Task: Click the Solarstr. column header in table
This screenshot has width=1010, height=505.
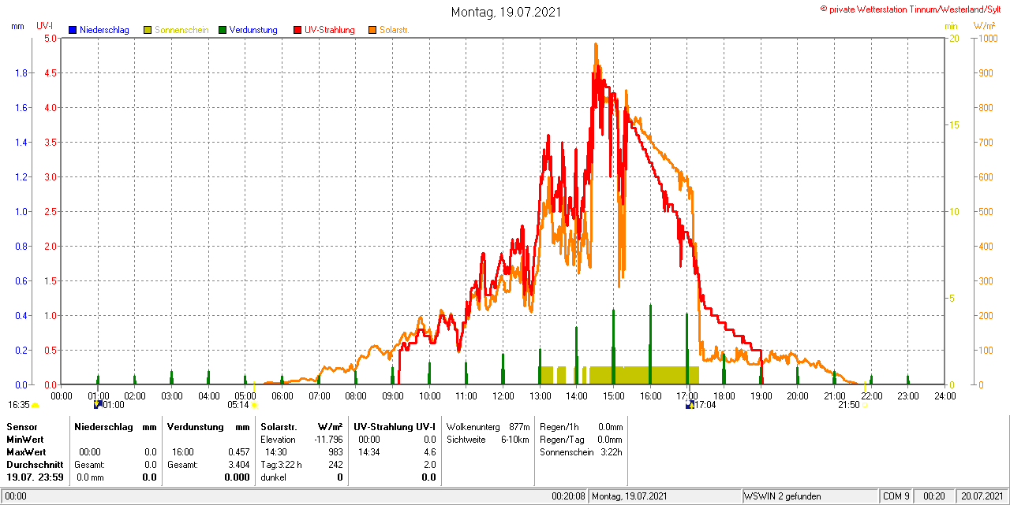Action: pyautogui.click(x=279, y=426)
